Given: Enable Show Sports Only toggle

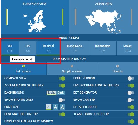Looking at the screenshot, I should (62, 100).
